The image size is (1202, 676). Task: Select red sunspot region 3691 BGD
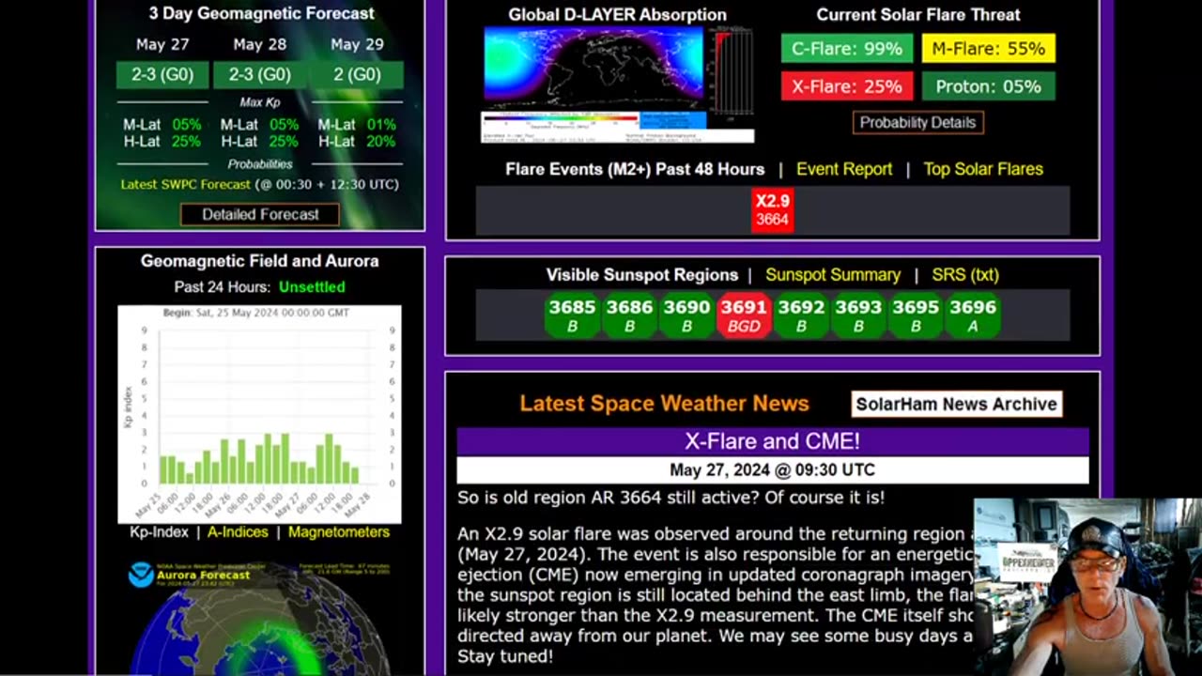click(744, 315)
